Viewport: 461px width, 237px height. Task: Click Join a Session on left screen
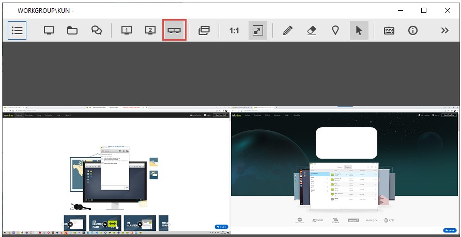coord(196,115)
